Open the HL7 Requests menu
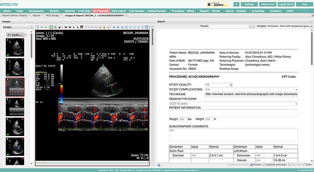 [x=101, y=11]
